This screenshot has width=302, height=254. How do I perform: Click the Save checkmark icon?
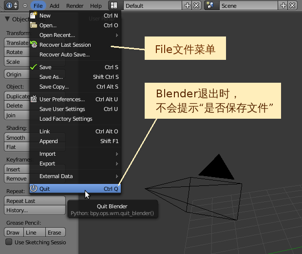[x=34, y=67]
